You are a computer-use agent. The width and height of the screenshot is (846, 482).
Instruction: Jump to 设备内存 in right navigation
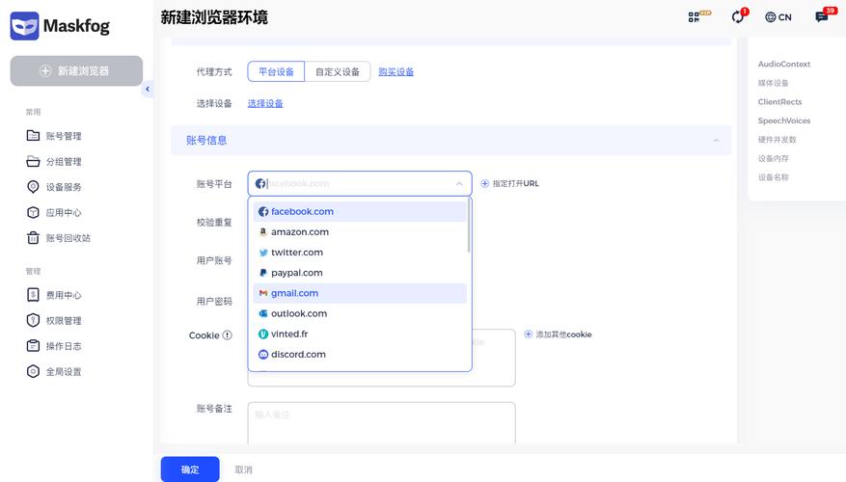pos(773,158)
